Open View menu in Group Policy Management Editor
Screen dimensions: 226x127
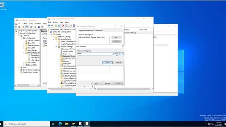pyautogui.click(x=61, y=22)
